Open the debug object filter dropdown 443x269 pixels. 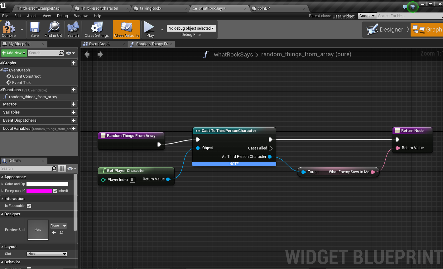191,28
